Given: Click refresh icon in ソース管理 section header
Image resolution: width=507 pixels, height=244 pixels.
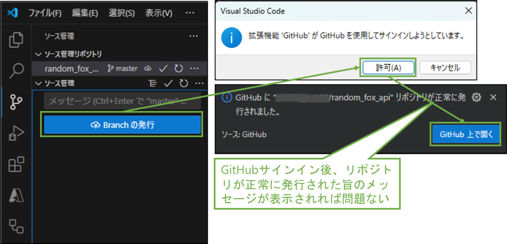Looking at the screenshot, I should point(184,83).
